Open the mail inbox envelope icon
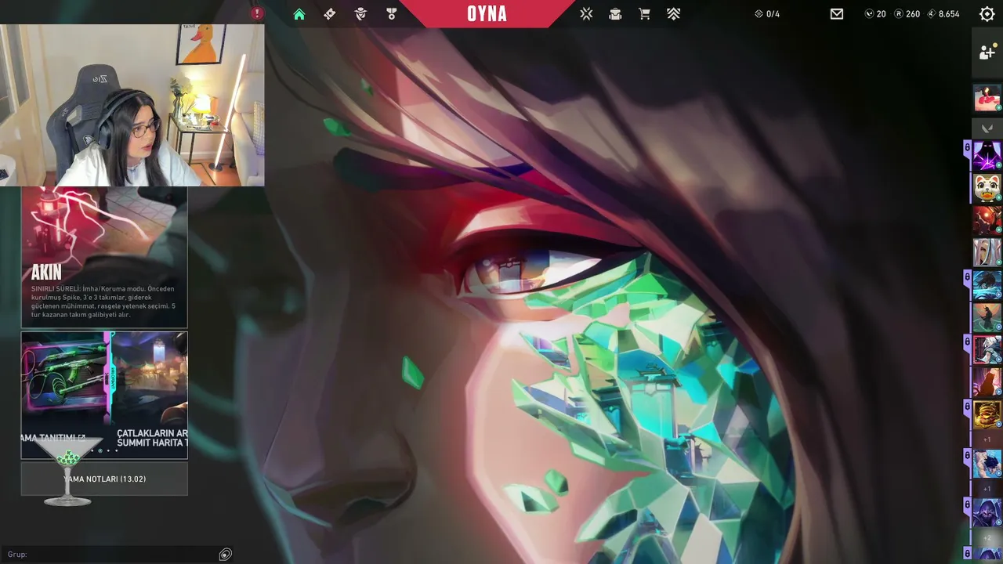 pos(837,14)
